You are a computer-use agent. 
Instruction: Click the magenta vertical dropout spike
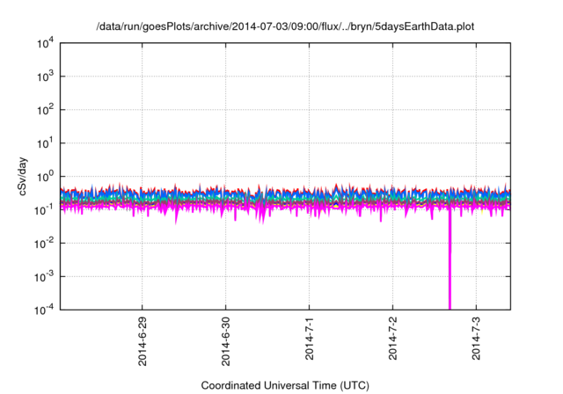tap(450, 264)
